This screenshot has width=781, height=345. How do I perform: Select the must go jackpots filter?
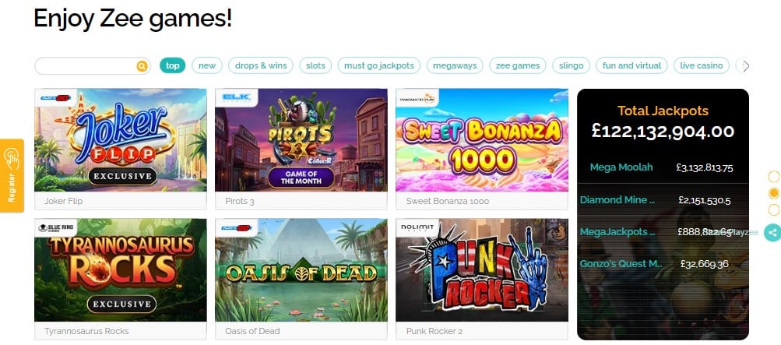pyautogui.click(x=379, y=65)
